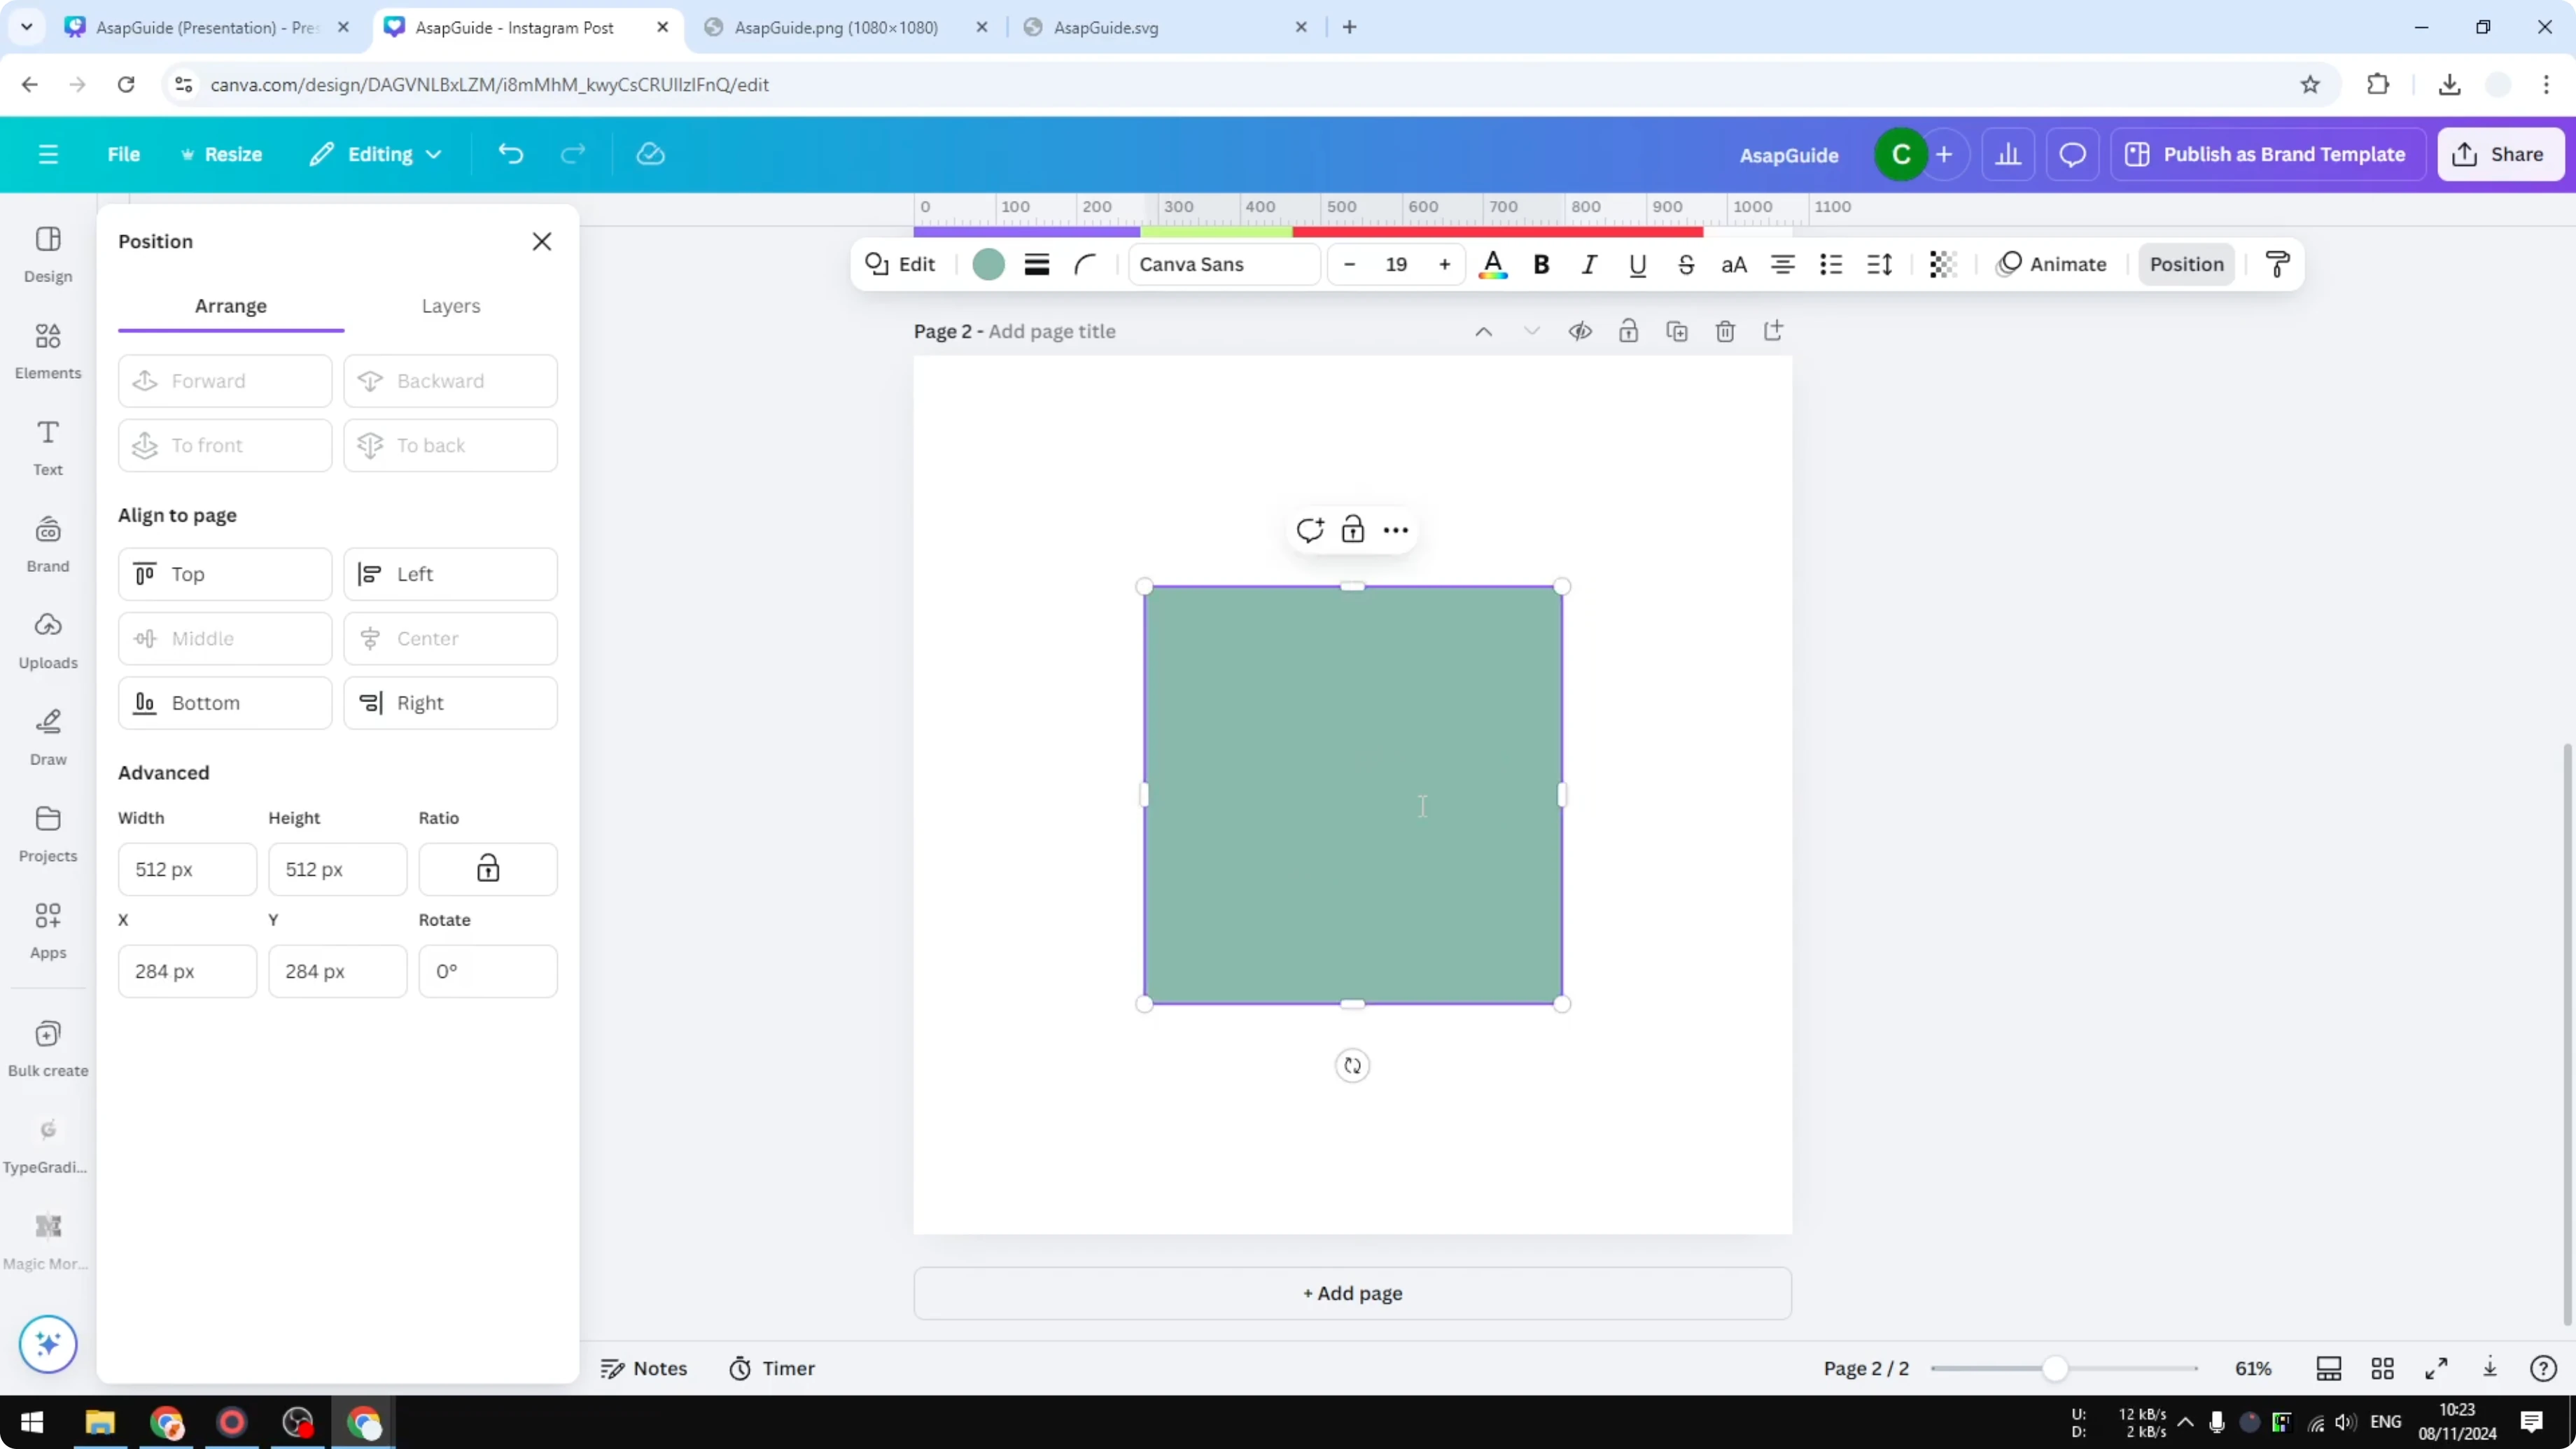This screenshot has width=2576, height=1449.
Task: Toggle bold formatting
Action: pyautogui.click(x=1541, y=264)
